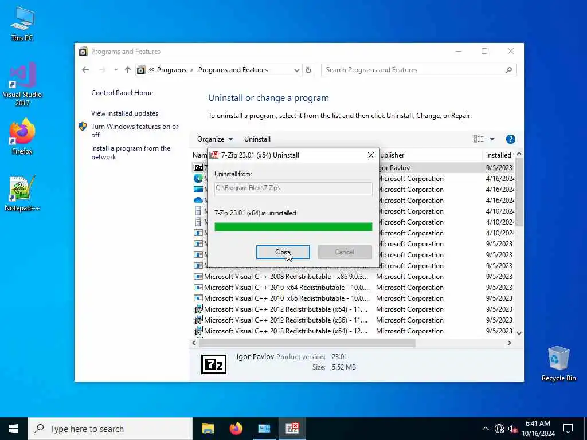
Task: Select Visual C++ 2008 Redistributable x86 row
Action: tap(353, 277)
